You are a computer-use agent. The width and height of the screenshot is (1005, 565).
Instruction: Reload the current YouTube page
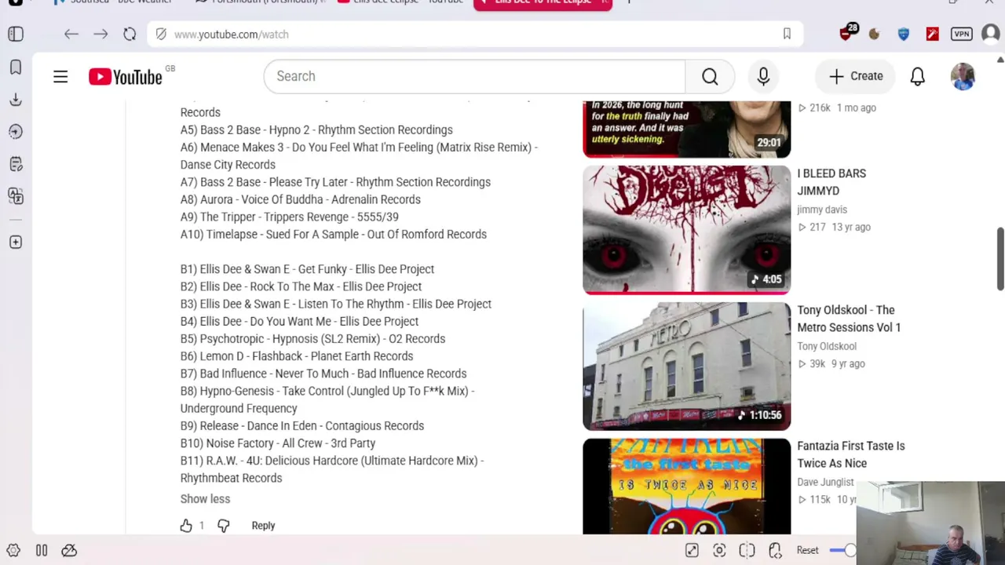tap(130, 34)
